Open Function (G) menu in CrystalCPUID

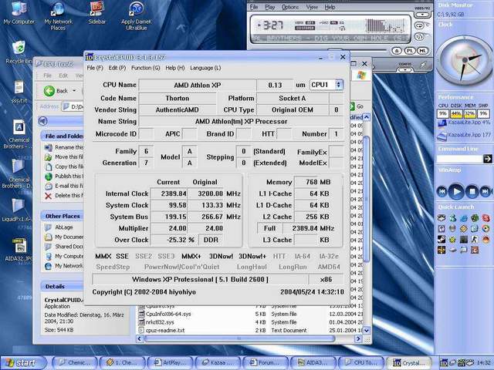point(146,68)
